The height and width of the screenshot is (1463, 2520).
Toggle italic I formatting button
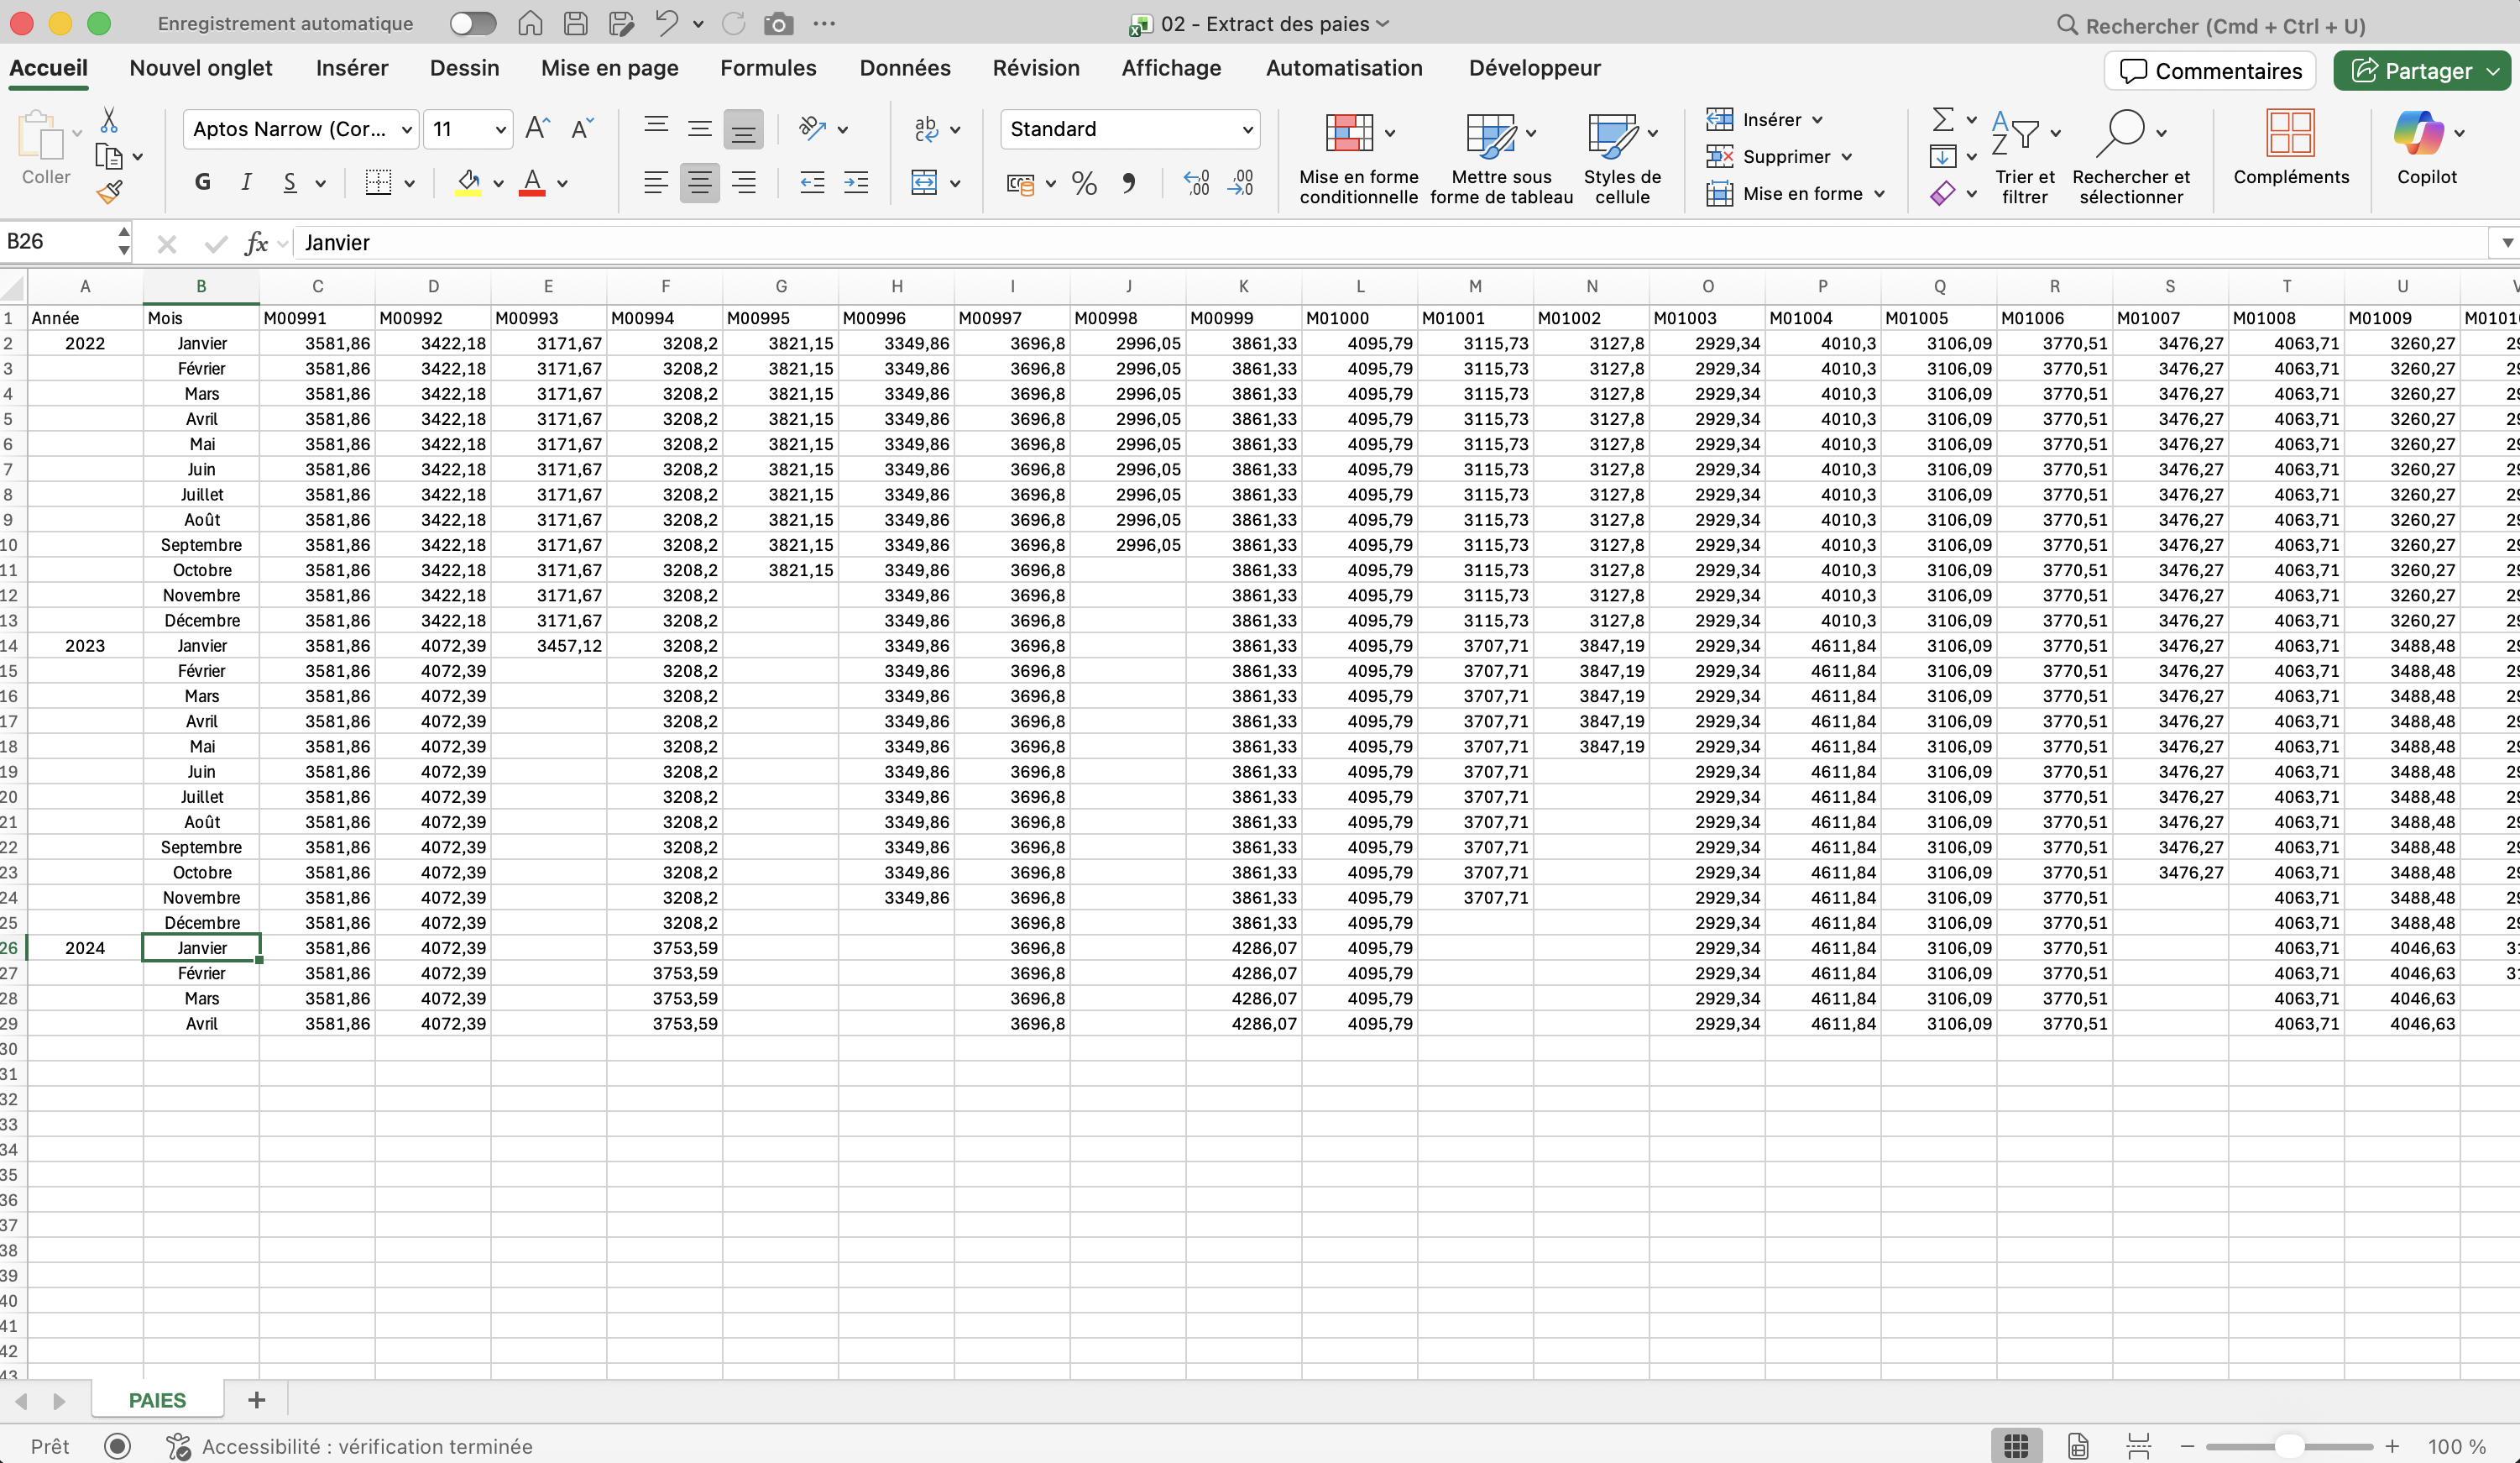pos(246,183)
